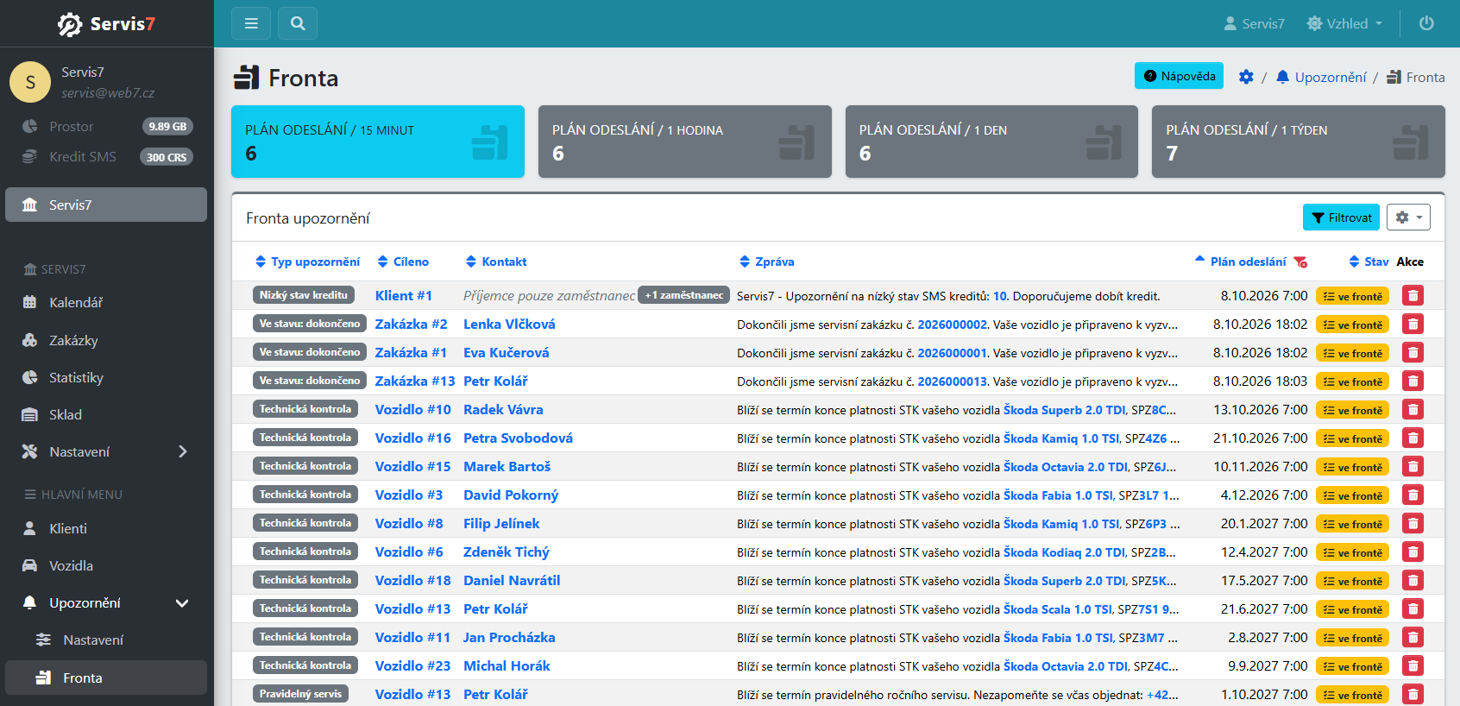Image resolution: width=1460 pixels, height=706 pixels.
Task: Open contact Marek Bartoš
Action: (x=507, y=467)
